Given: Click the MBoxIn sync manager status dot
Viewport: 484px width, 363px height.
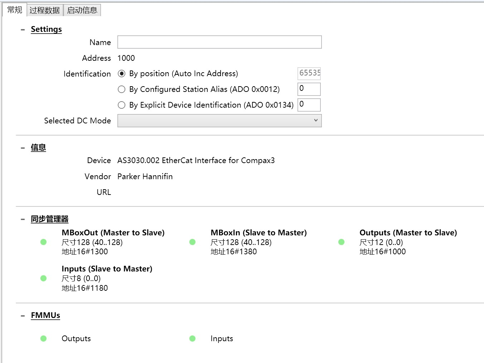Looking at the screenshot, I should pyautogui.click(x=193, y=242).
